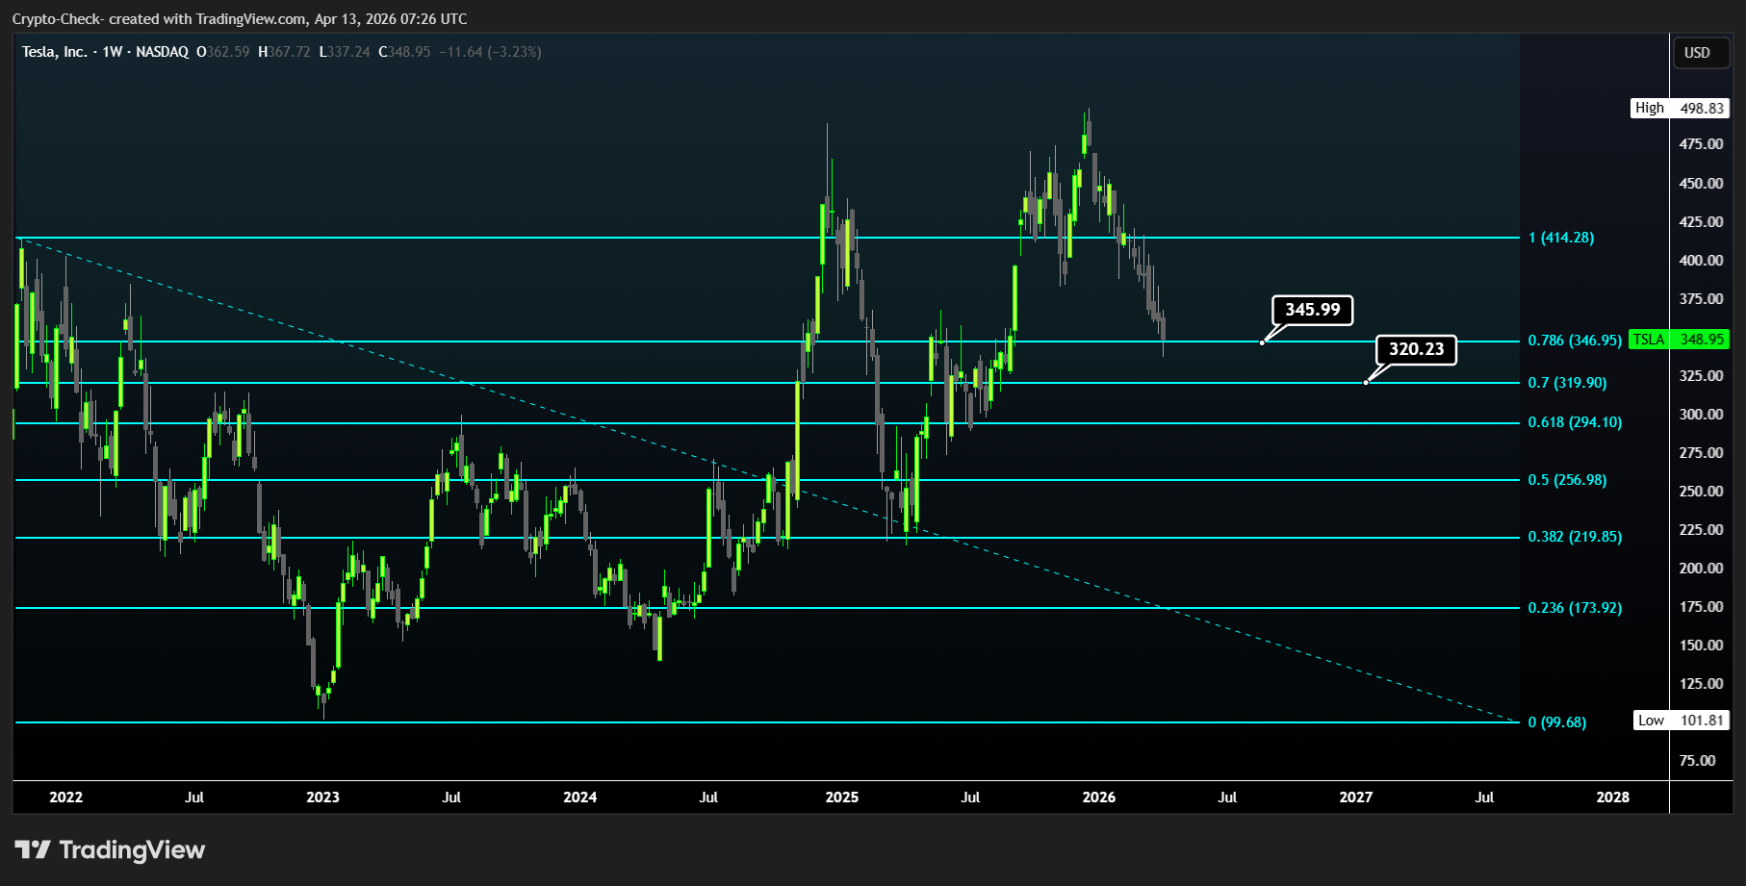This screenshot has width=1746, height=886.
Task: Click the 275.00 price axis value
Action: point(1701,453)
